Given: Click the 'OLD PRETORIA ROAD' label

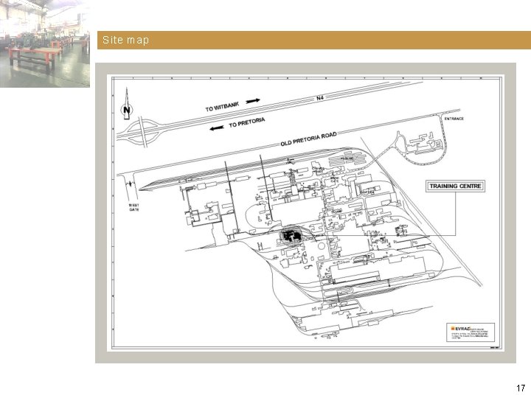Looking at the screenshot, I should [x=308, y=139].
